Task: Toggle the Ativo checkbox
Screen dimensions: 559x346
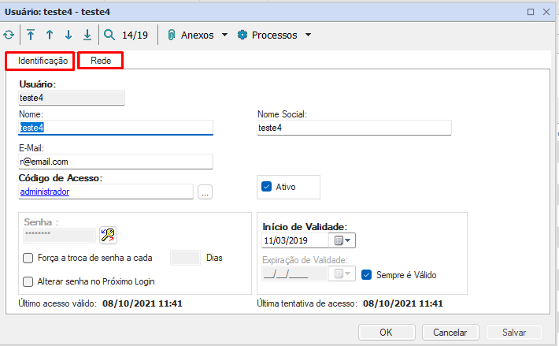Action: click(x=266, y=187)
